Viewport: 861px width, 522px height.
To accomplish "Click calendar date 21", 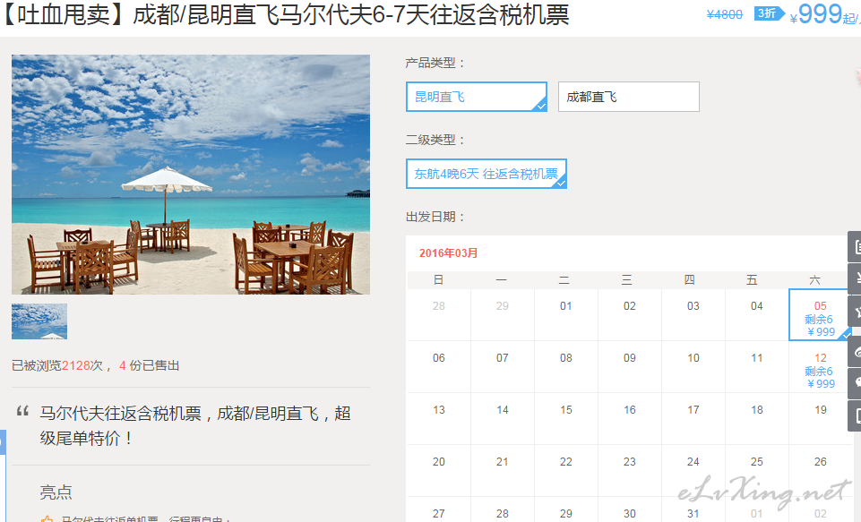I will pyautogui.click(x=503, y=462).
